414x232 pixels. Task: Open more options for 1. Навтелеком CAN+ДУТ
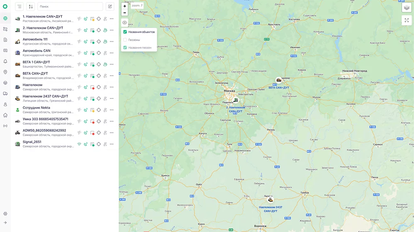pyautogui.click(x=112, y=19)
